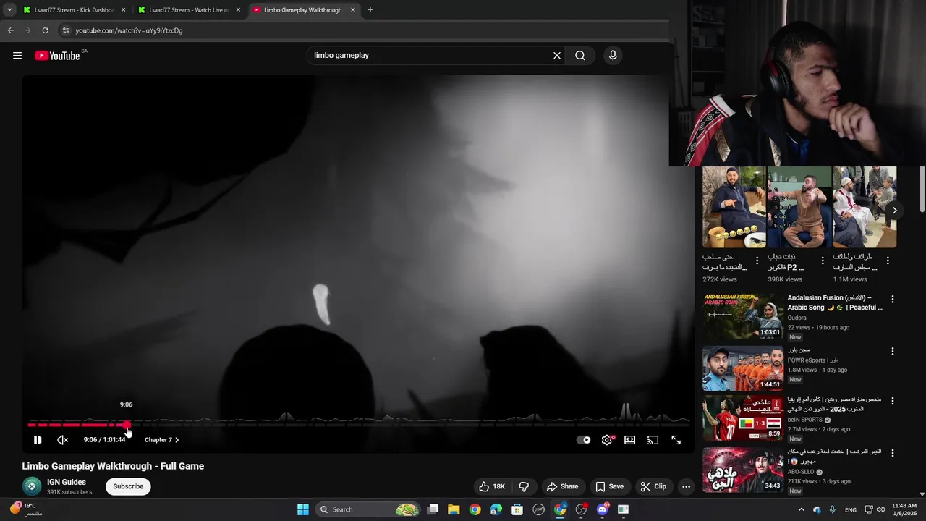Open more actions ellipsis below video
926x521 pixels.
click(687, 487)
